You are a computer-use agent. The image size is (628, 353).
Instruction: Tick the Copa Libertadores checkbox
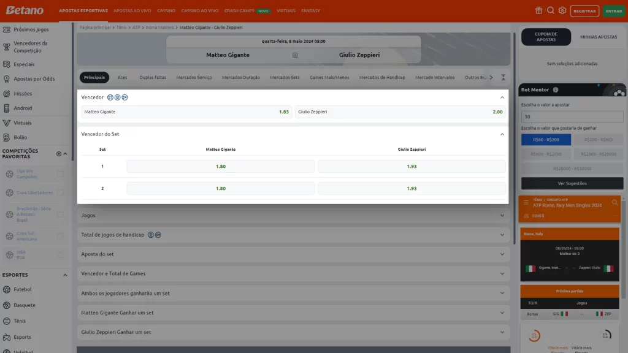click(60, 193)
